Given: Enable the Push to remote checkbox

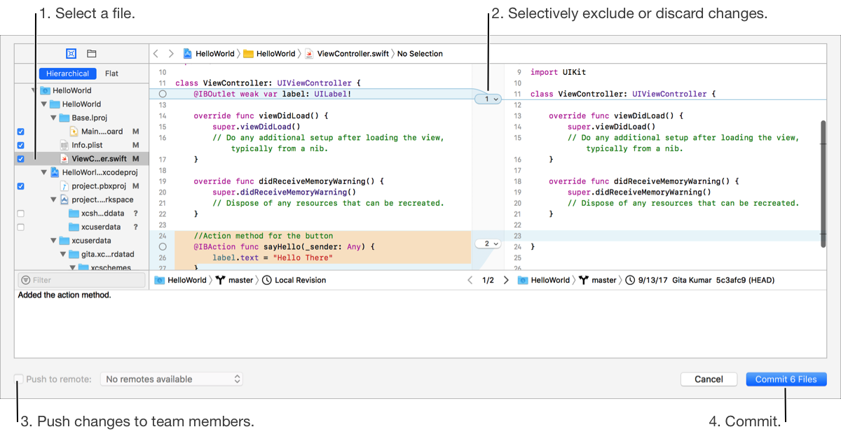Looking at the screenshot, I should [19, 379].
